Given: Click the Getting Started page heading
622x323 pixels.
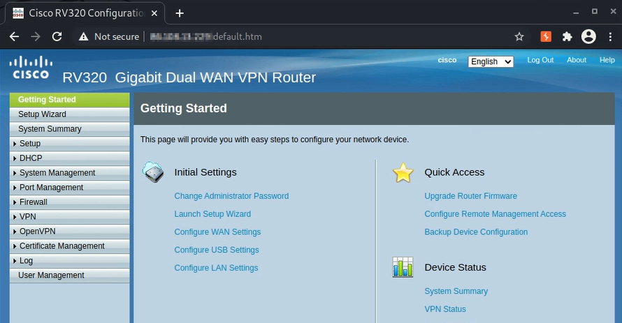Looking at the screenshot, I should click(184, 108).
